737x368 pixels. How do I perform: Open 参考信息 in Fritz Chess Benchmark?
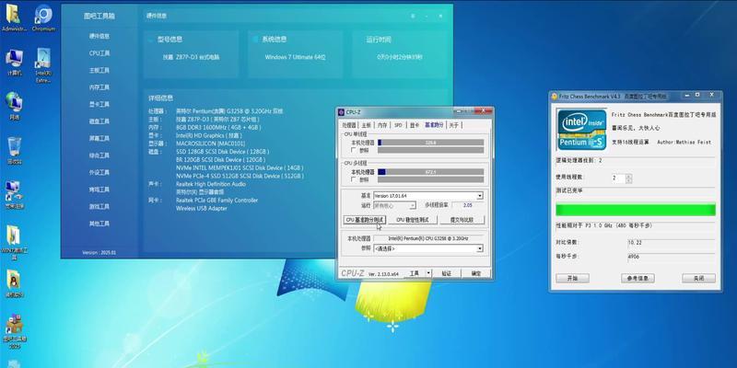[x=638, y=278]
